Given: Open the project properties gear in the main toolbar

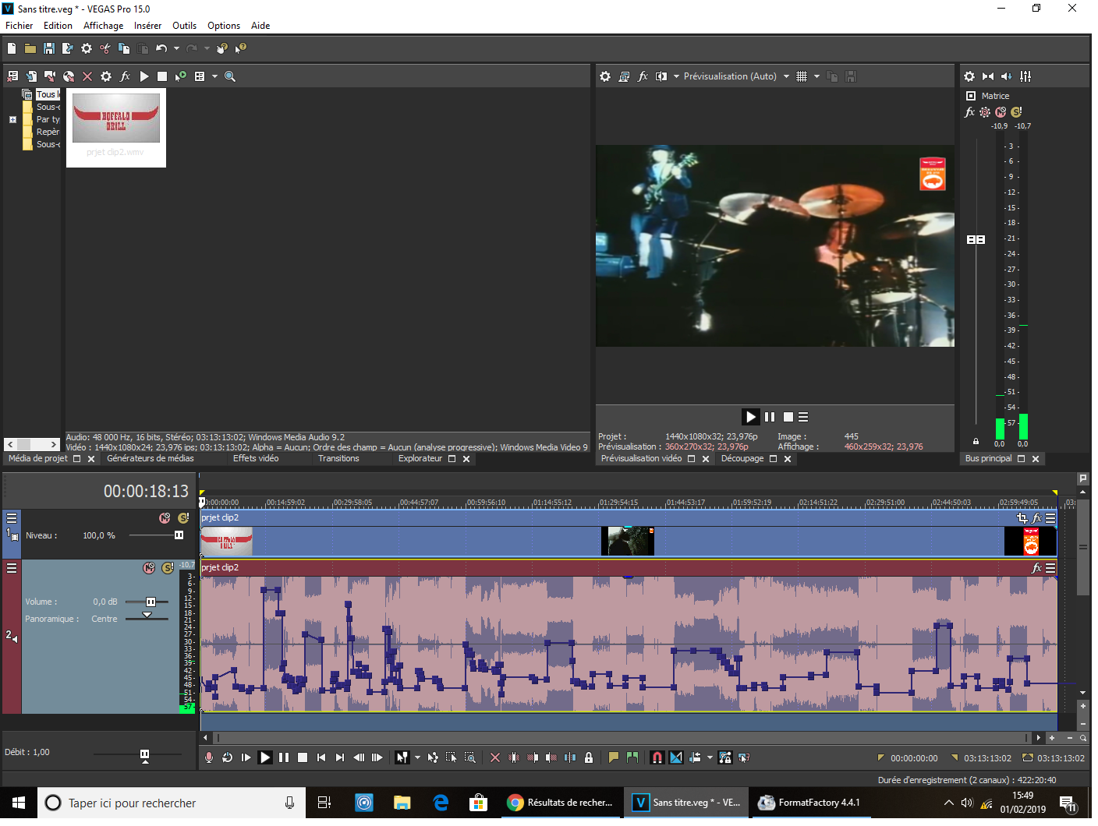Looking at the screenshot, I should 87,48.
